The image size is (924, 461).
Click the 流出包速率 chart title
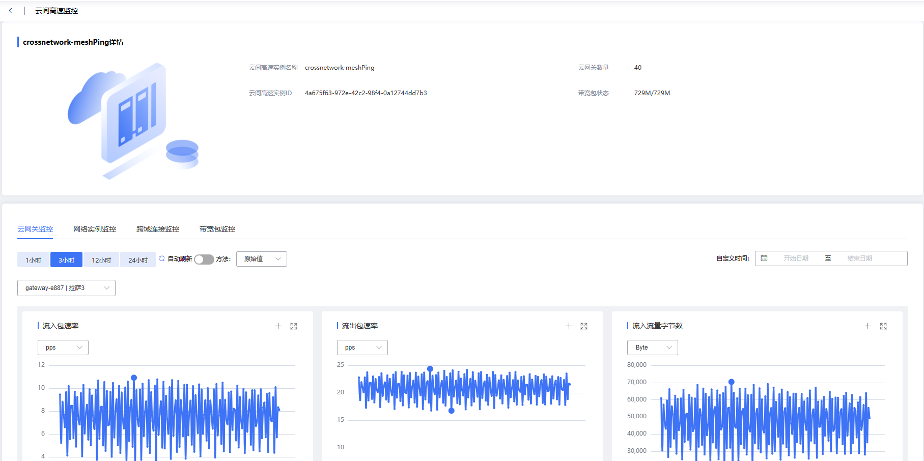[x=360, y=326]
